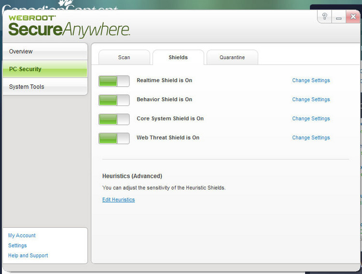Disable the Core System Shield toggle
The height and width of the screenshot is (274, 362).
tap(114, 119)
